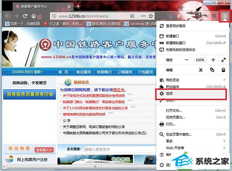Click the undo arrow toolbar icon
The height and width of the screenshot is (171, 232).
pyautogui.click(x=206, y=16)
